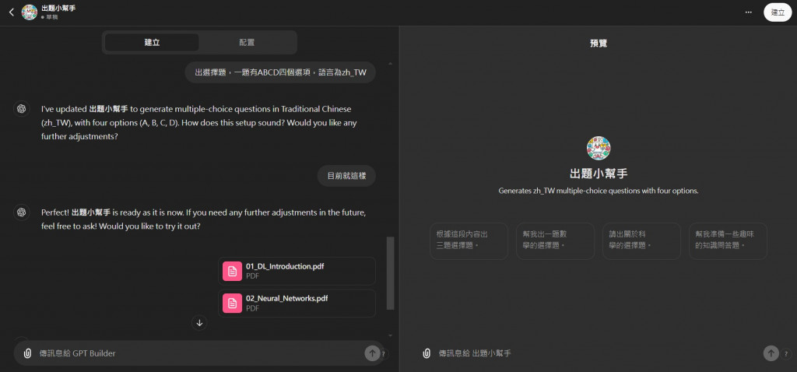The image size is (797, 372).
Task: Click the PDF icon of 01_DL_Introduction.pdf
Action: click(x=232, y=271)
